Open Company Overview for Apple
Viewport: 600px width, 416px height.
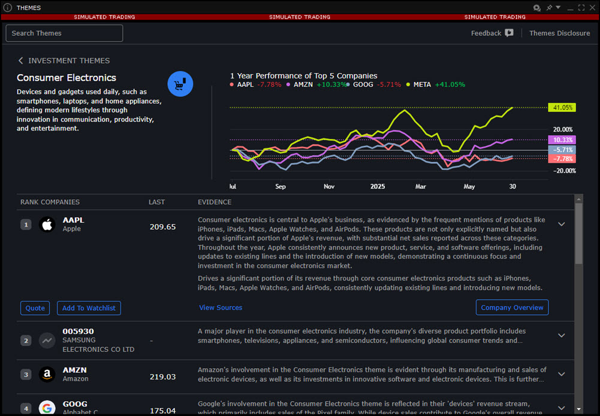click(x=512, y=308)
